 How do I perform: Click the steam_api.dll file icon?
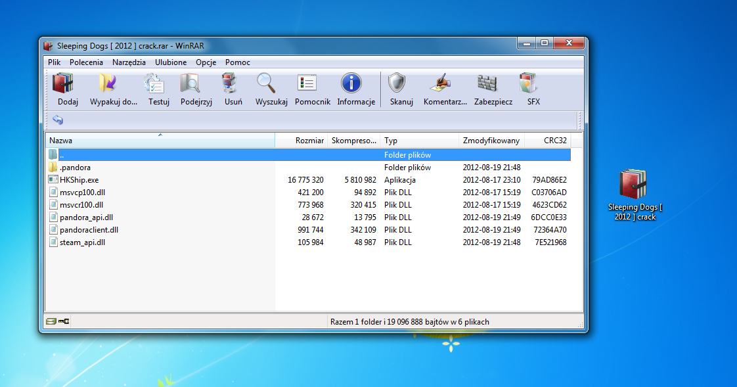(x=53, y=242)
